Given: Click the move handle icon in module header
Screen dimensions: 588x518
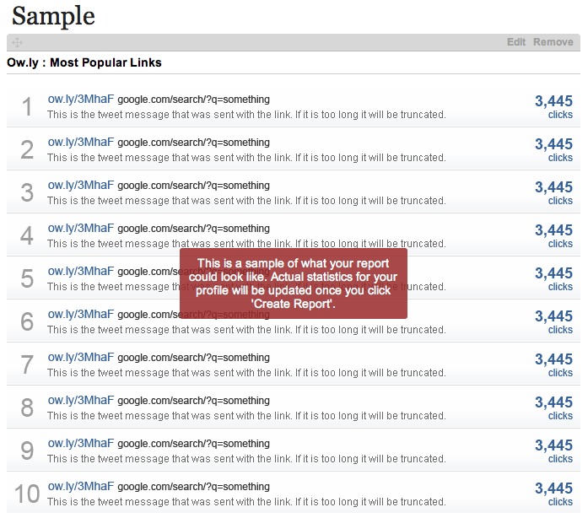Looking at the screenshot, I should point(17,42).
